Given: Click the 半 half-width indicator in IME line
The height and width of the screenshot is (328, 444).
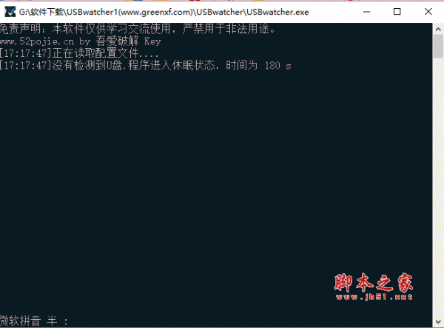Looking at the screenshot, I should 52,321.
